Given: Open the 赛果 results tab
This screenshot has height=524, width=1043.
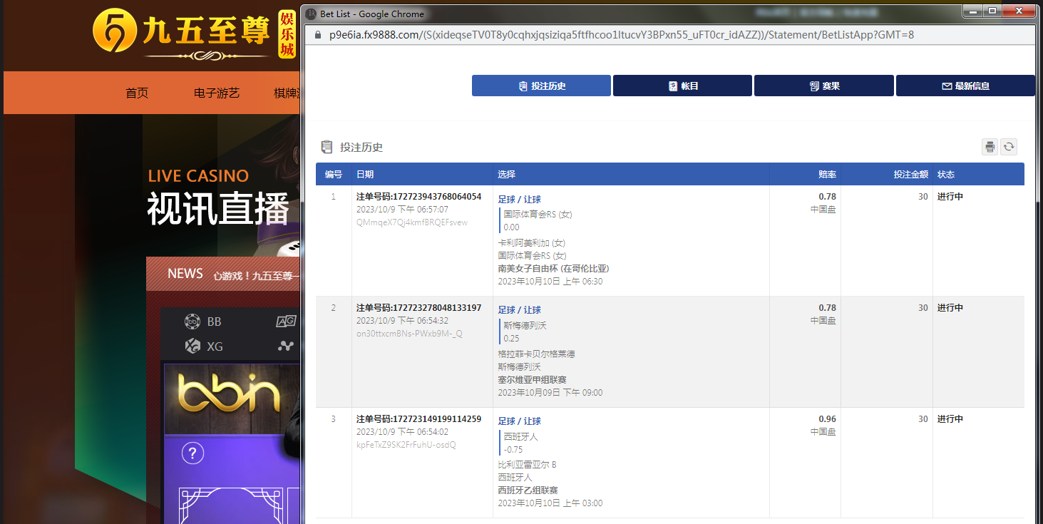Looking at the screenshot, I should tap(823, 86).
